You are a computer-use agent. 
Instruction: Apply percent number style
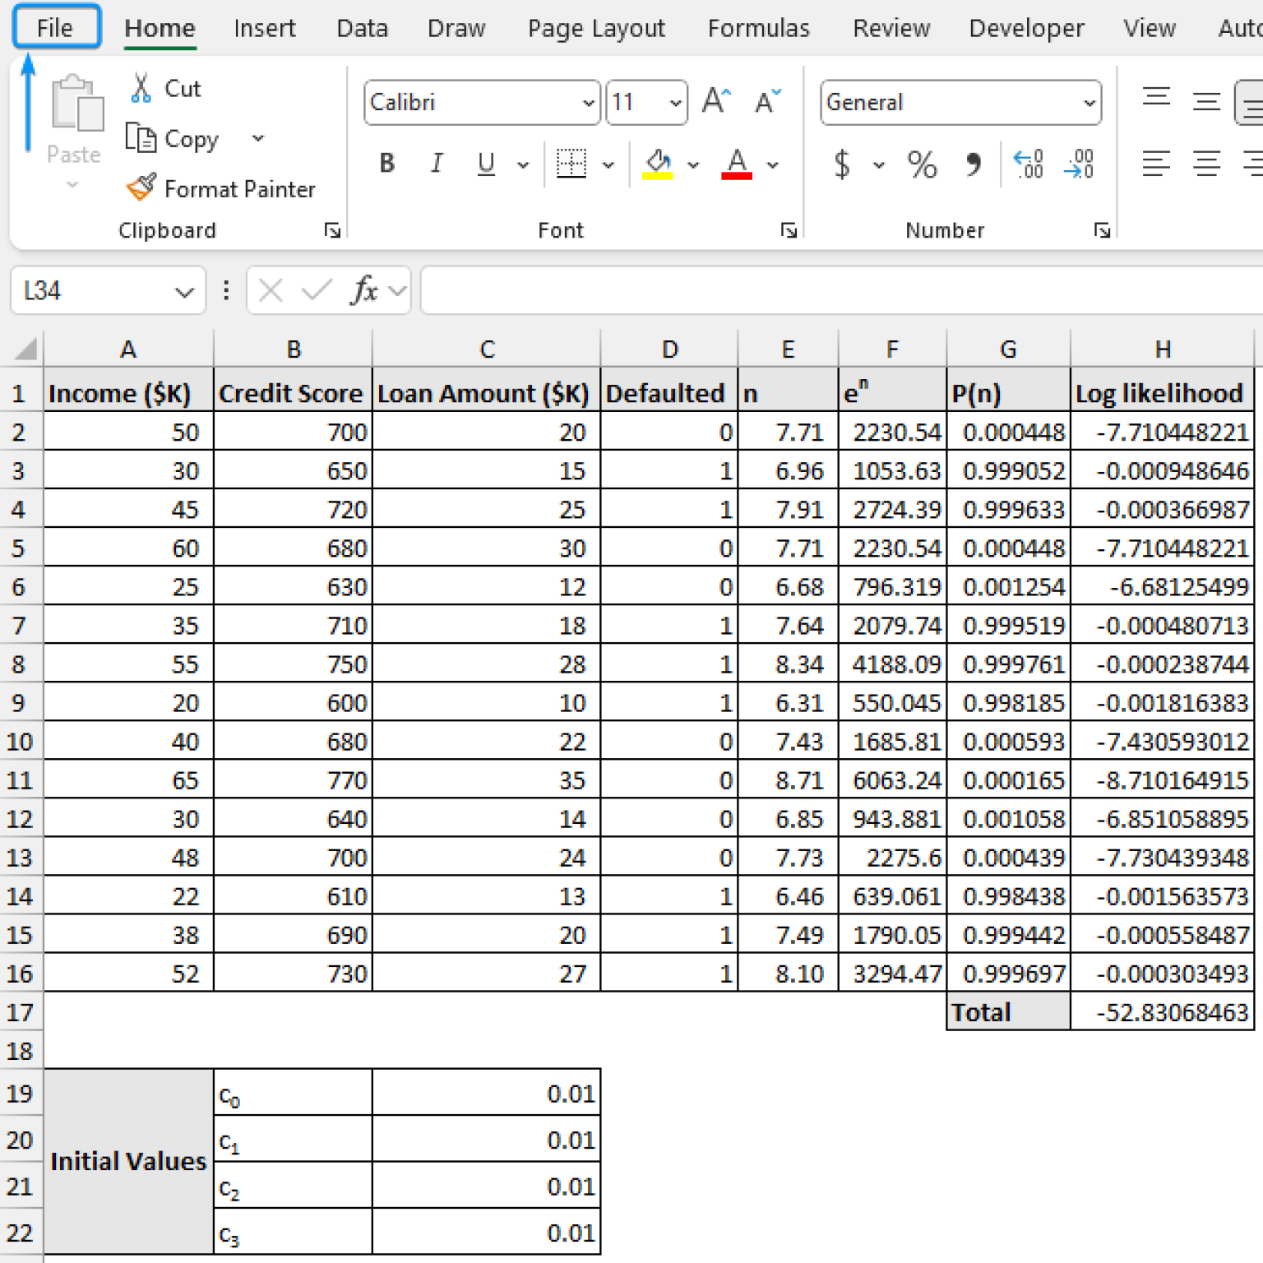click(921, 164)
